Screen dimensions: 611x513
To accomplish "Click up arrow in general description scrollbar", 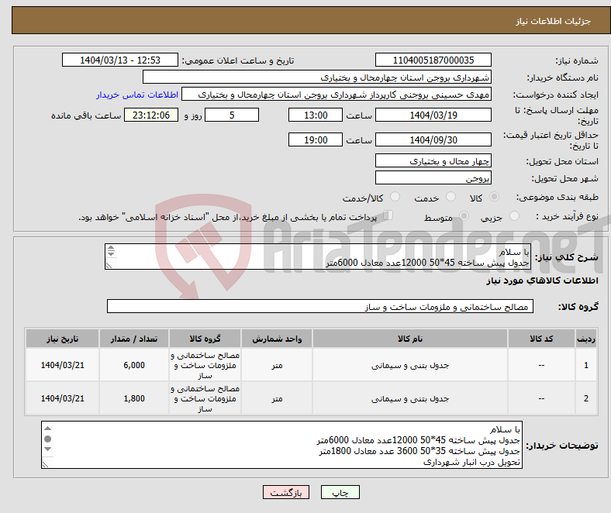I will [111, 248].
